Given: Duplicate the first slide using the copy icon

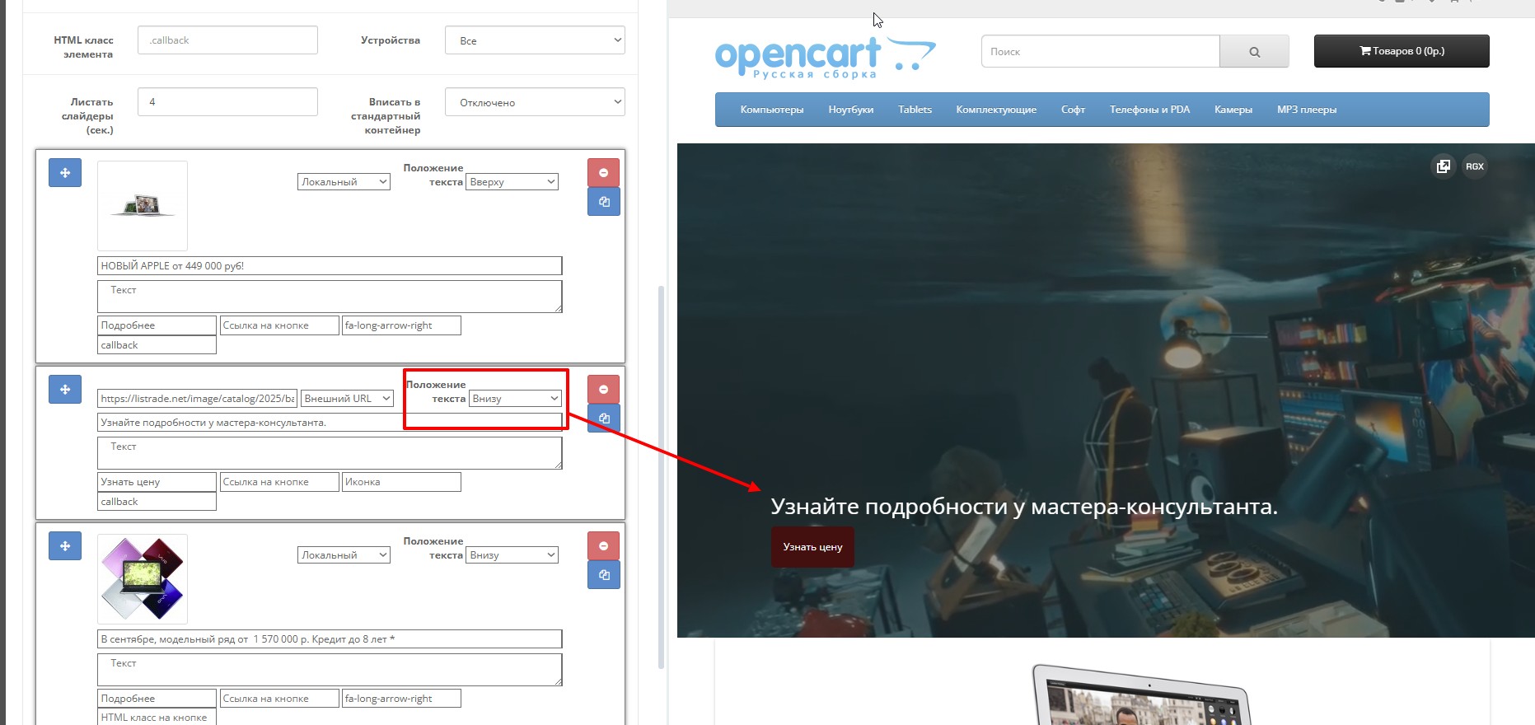Looking at the screenshot, I should click(x=603, y=202).
